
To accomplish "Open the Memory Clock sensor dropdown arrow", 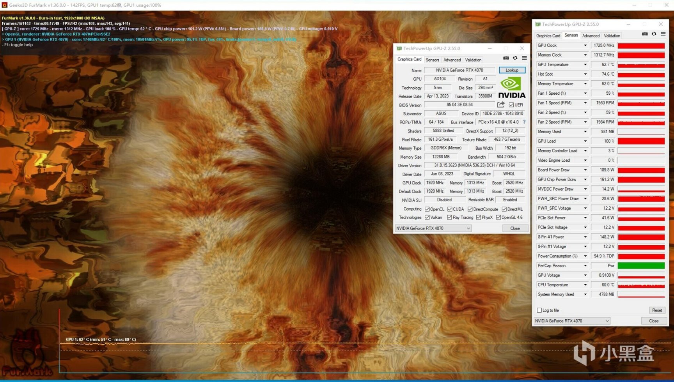I will [x=585, y=55].
